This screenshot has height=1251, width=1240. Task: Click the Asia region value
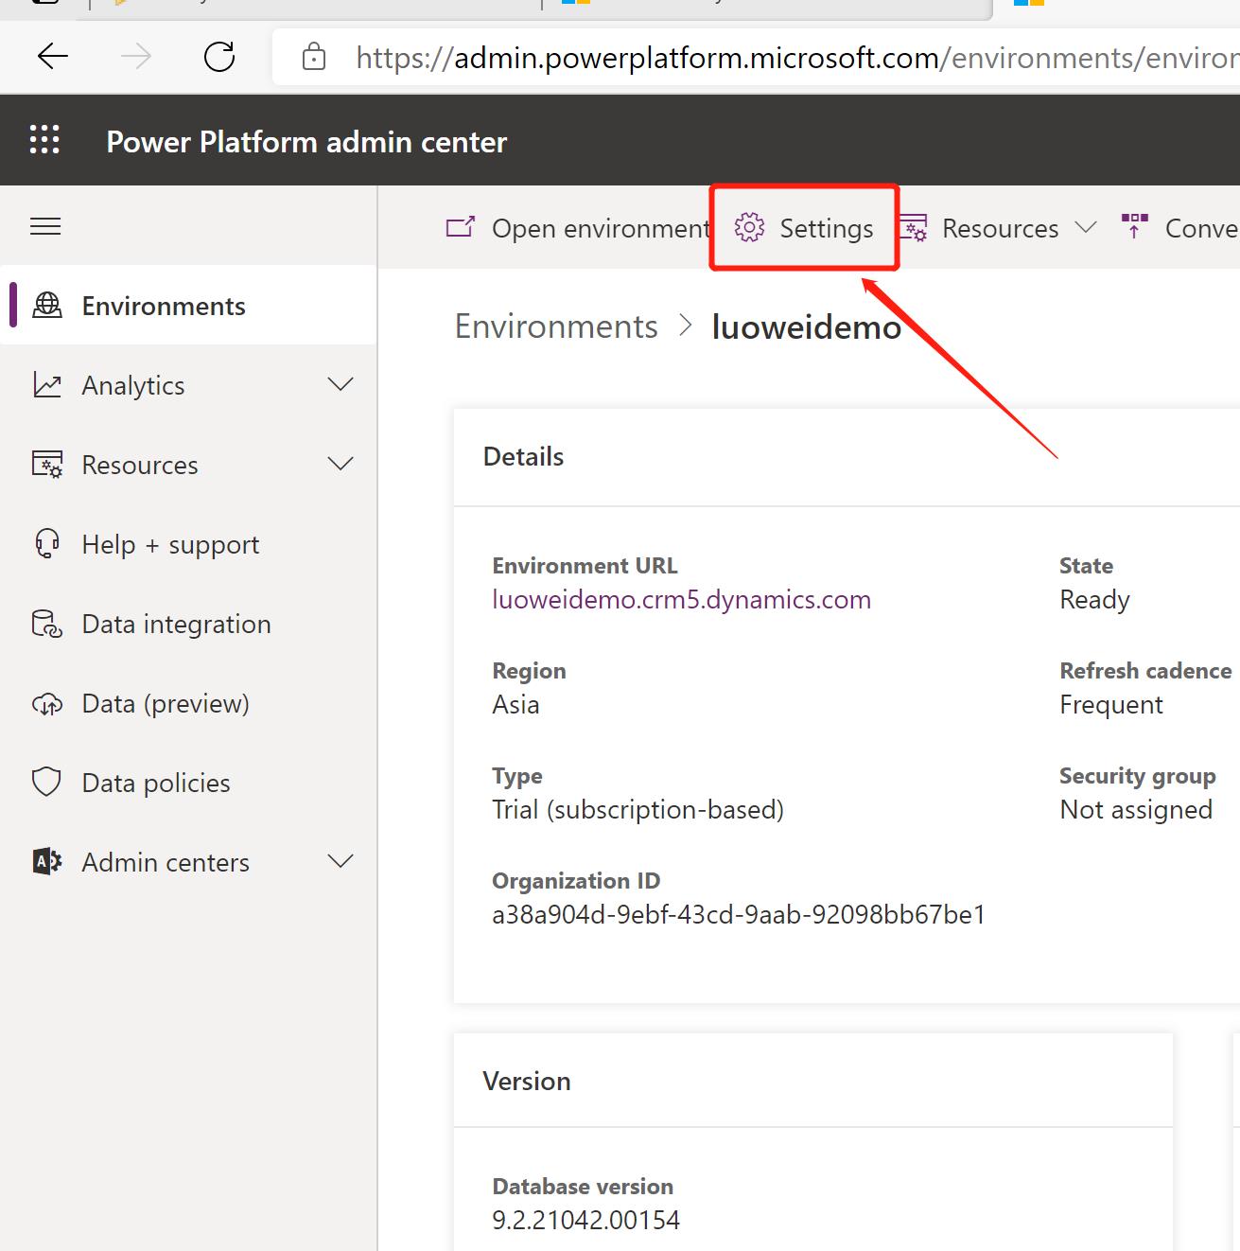point(515,705)
